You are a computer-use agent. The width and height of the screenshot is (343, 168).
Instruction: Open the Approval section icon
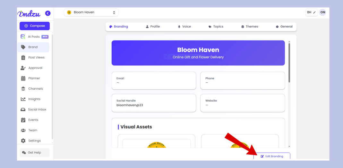[23, 68]
